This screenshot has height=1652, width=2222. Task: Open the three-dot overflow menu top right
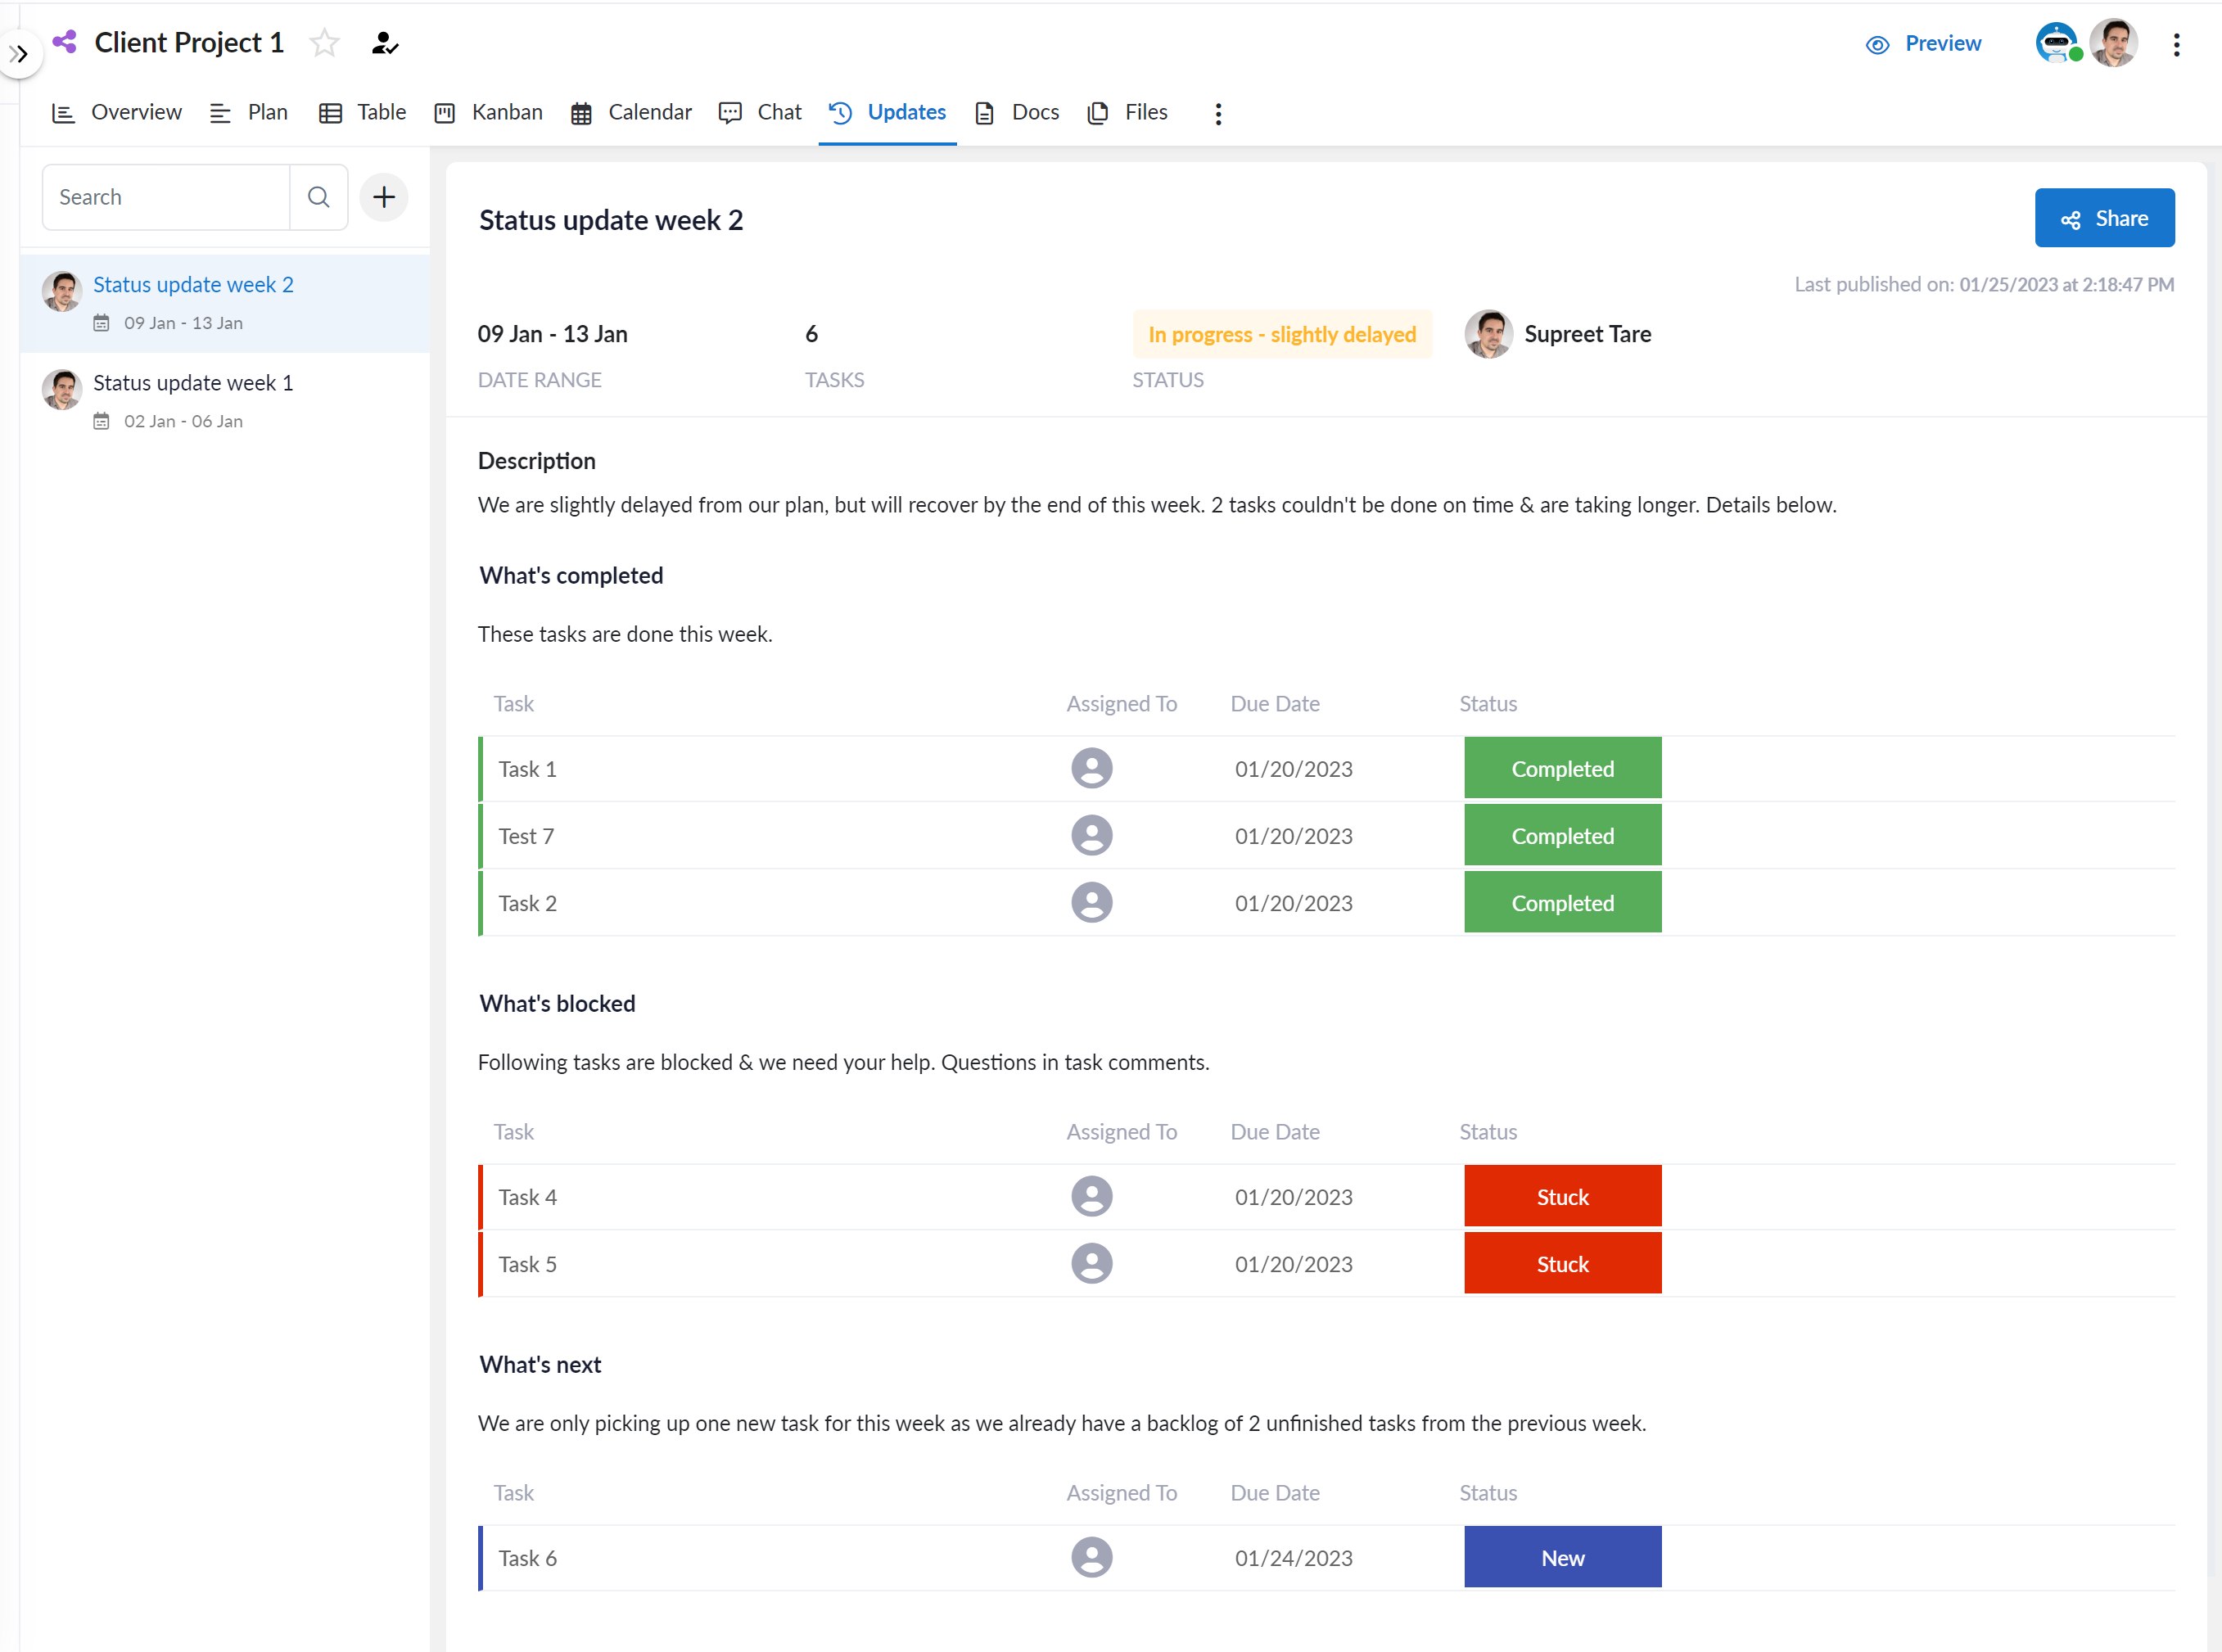click(x=2176, y=43)
